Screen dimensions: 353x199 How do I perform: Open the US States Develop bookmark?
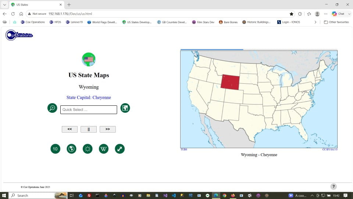(x=137, y=22)
